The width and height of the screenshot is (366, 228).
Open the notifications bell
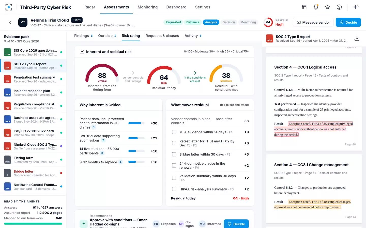click(316, 7)
